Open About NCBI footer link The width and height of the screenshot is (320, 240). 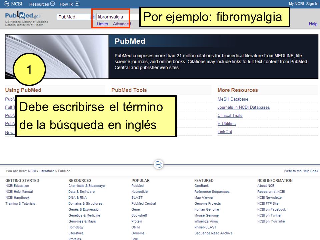click(266, 186)
